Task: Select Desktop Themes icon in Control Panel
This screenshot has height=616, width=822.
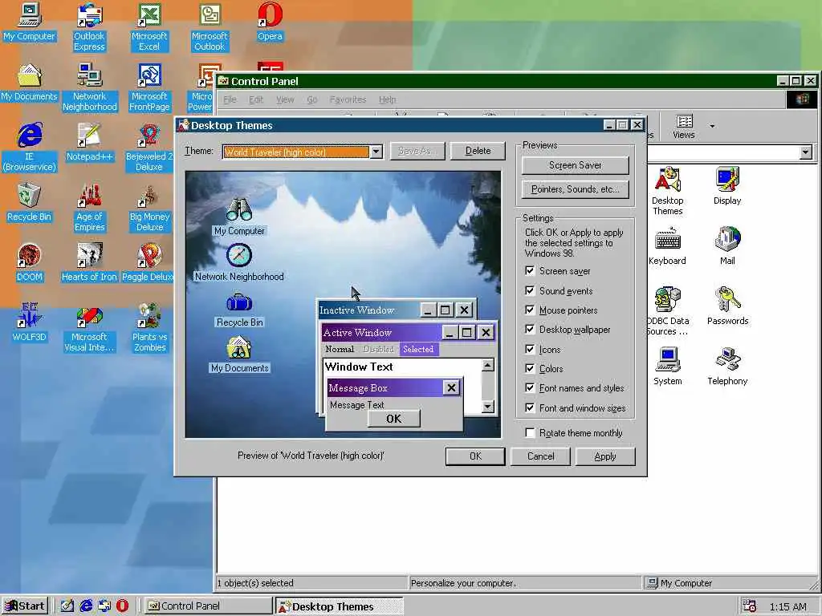Action: (x=667, y=192)
